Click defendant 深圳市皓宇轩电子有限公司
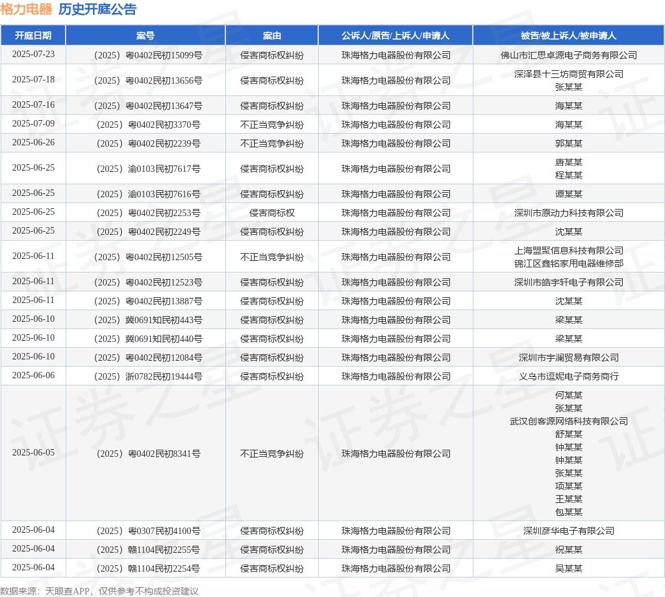665x597 pixels. click(569, 283)
